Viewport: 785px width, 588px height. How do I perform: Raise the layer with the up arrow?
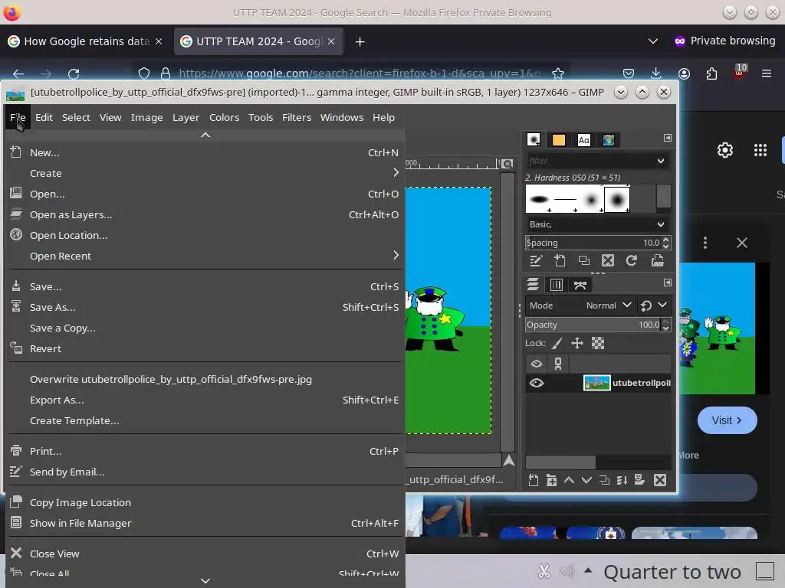pos(570,481)
